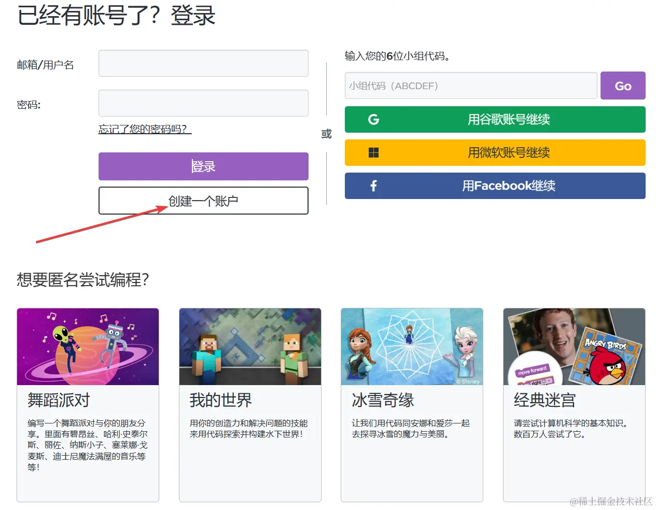Click the Facebook "f" icon
Image resolution: width=656 pixels, height=510 pixels.
coord(372,186)
